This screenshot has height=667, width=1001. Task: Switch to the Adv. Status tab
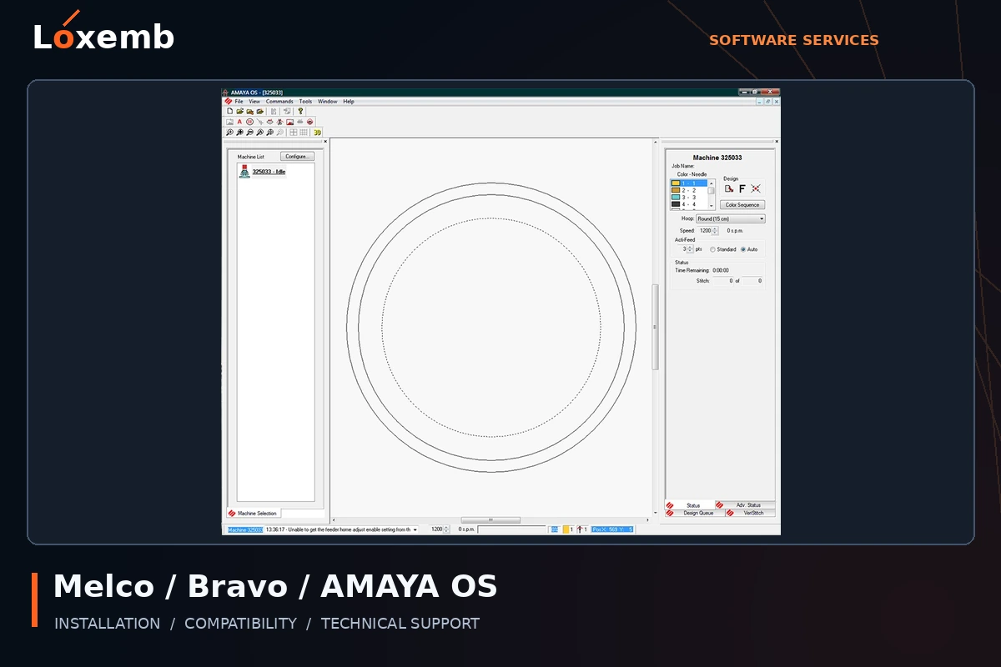747,505
